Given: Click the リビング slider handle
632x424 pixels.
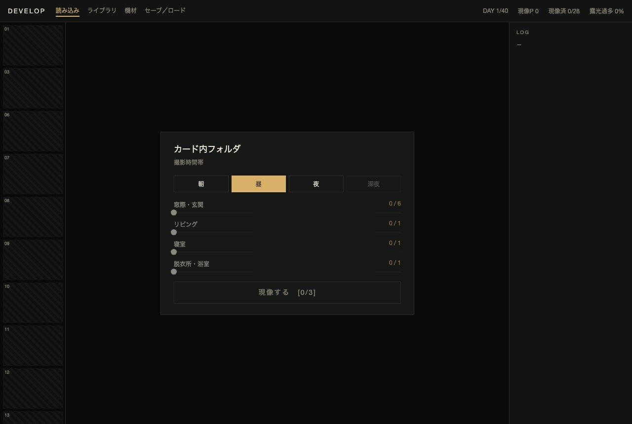Looking at the screenshot, I should click(x=174, y=232).
